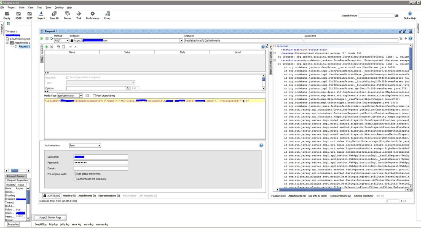Click the Resource path field
This screenshot has height=228, width=421.
click(244, 40)
